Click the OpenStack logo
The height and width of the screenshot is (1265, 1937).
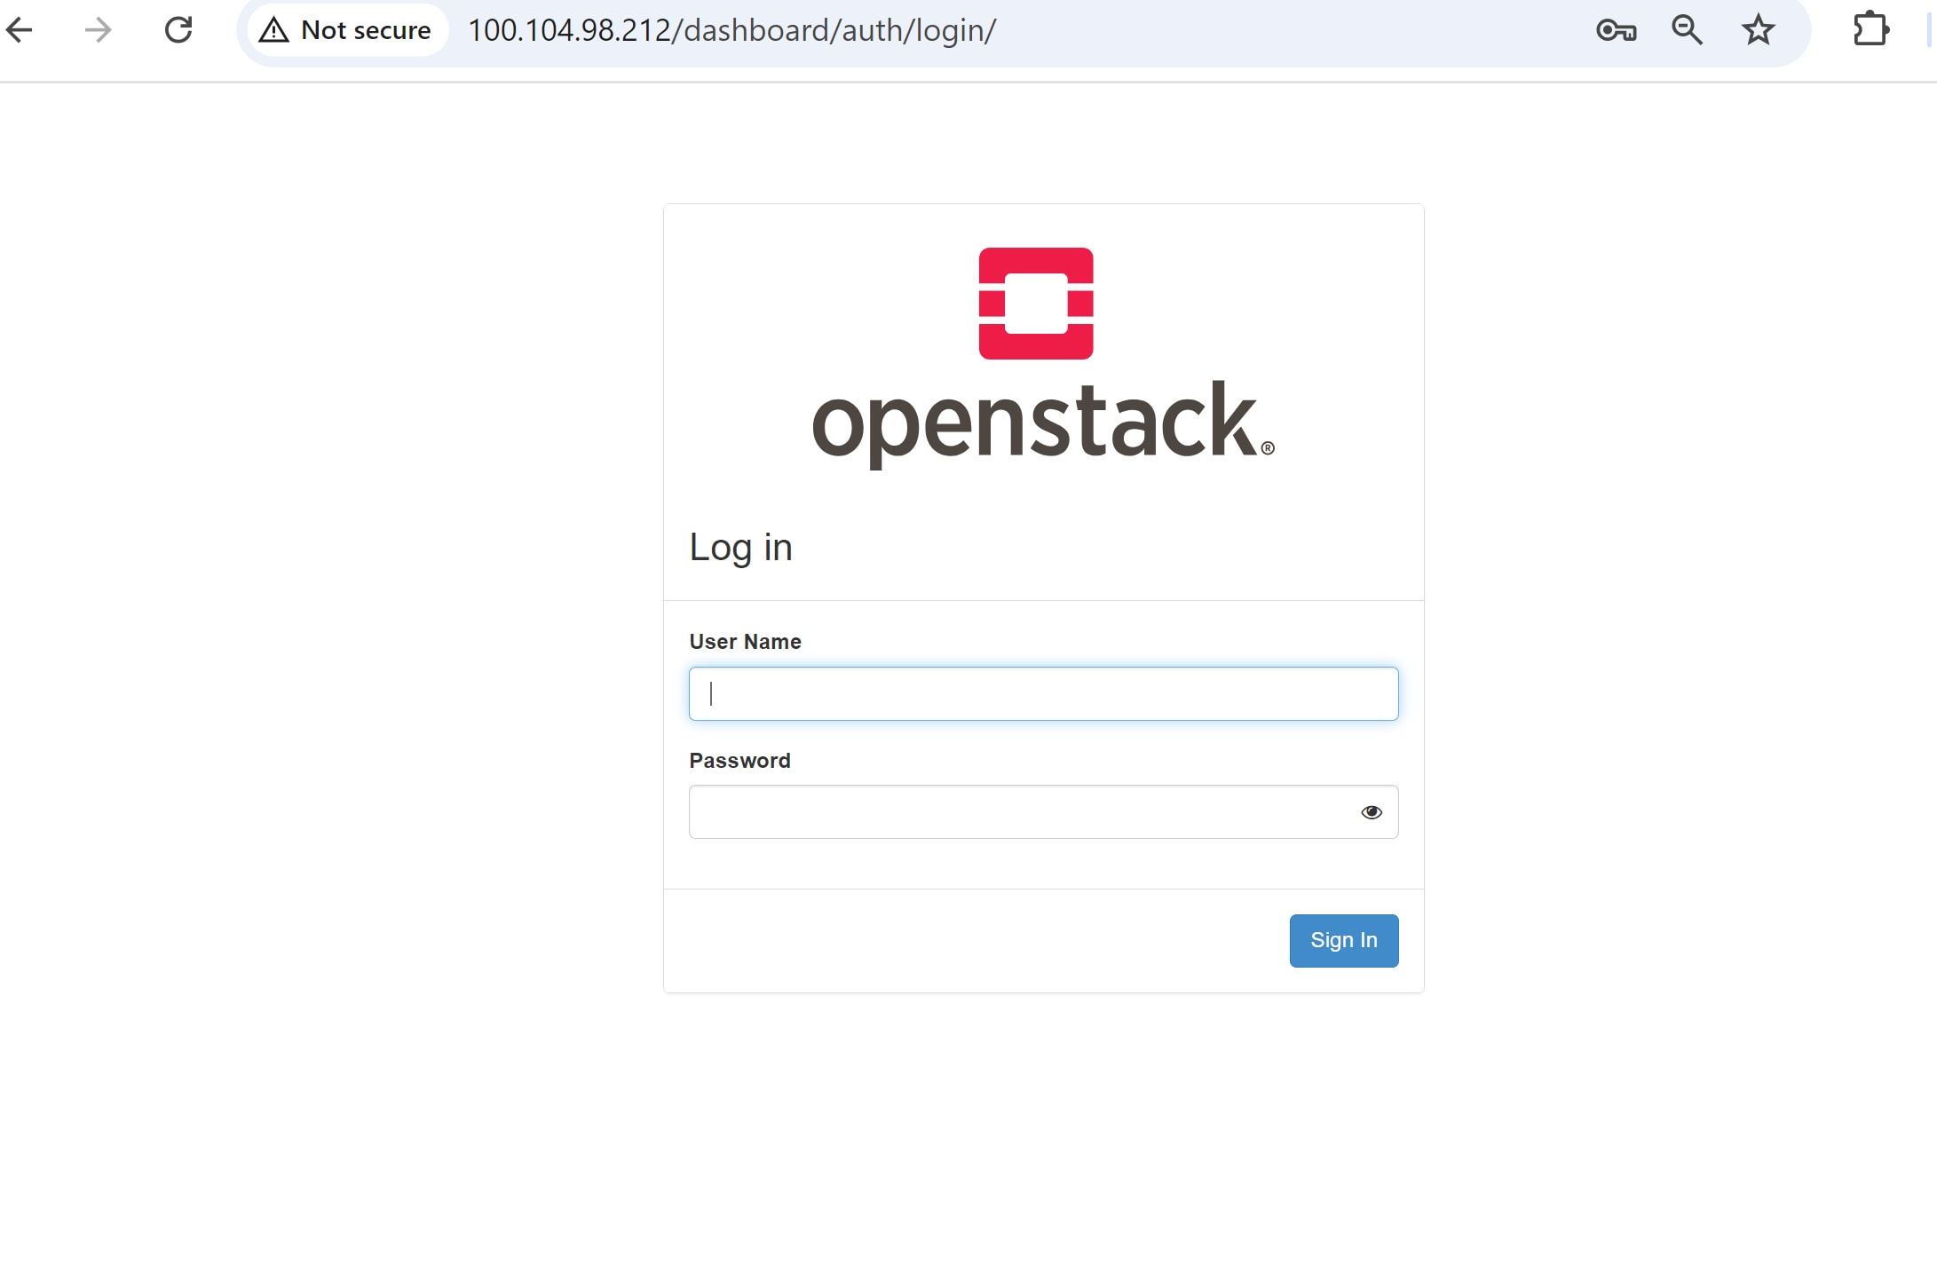1043,357
